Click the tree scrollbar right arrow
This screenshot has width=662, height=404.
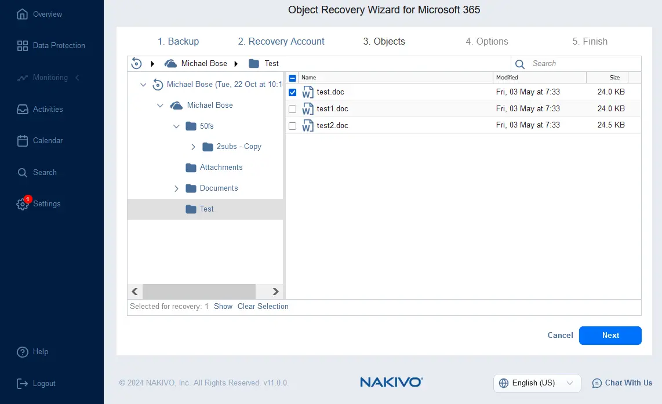pyautogui.click(x=276, y=292)
